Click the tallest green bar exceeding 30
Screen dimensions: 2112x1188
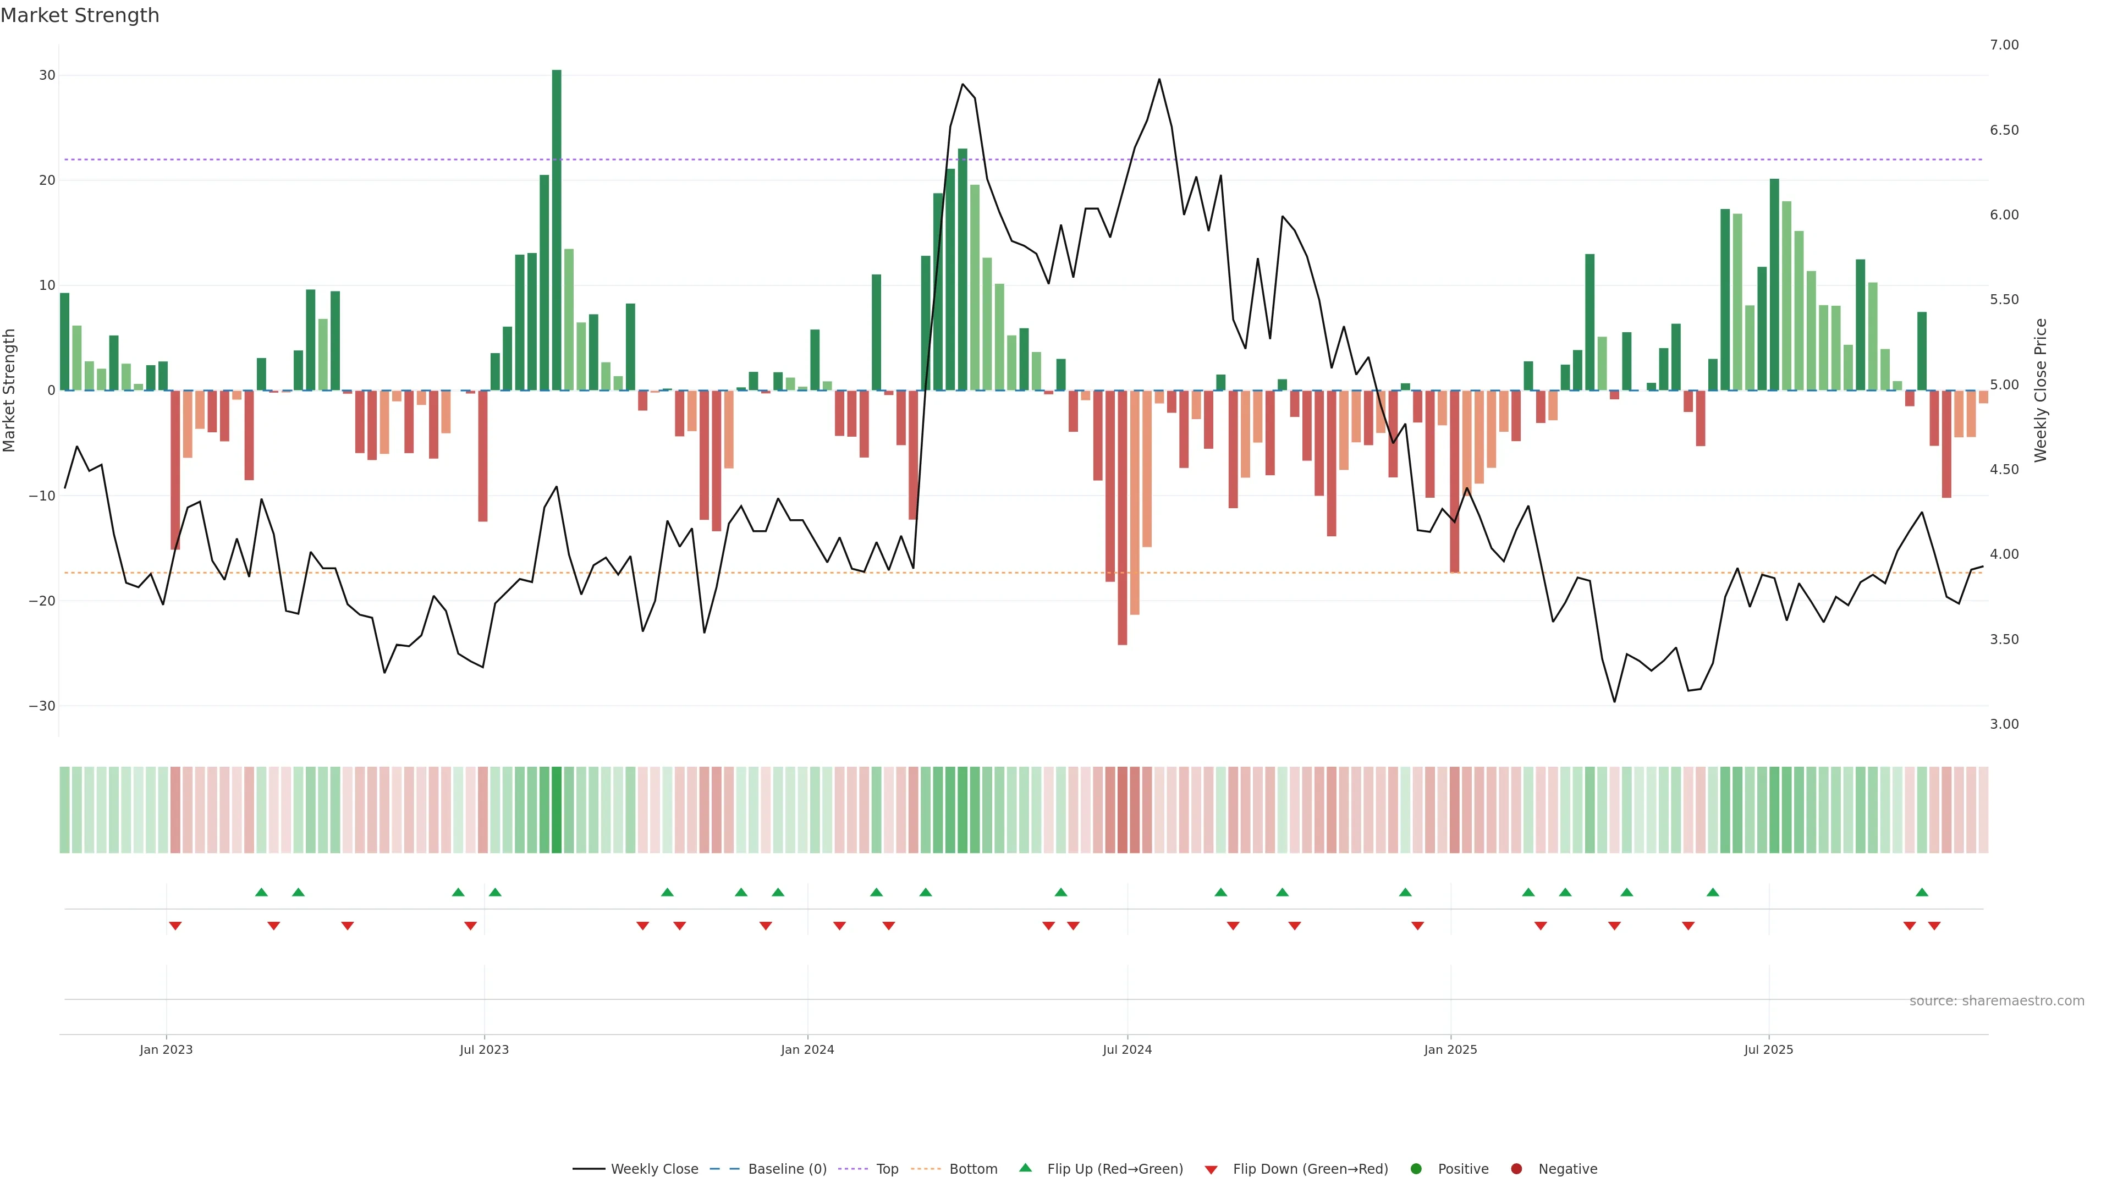click(x=557, y=229)
